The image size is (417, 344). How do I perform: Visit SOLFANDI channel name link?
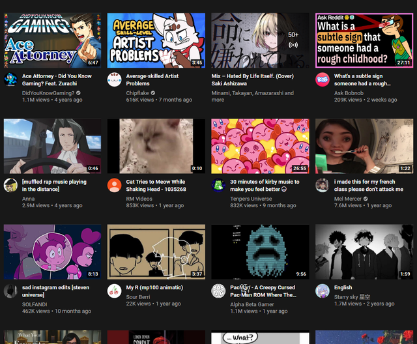(35, 305)
